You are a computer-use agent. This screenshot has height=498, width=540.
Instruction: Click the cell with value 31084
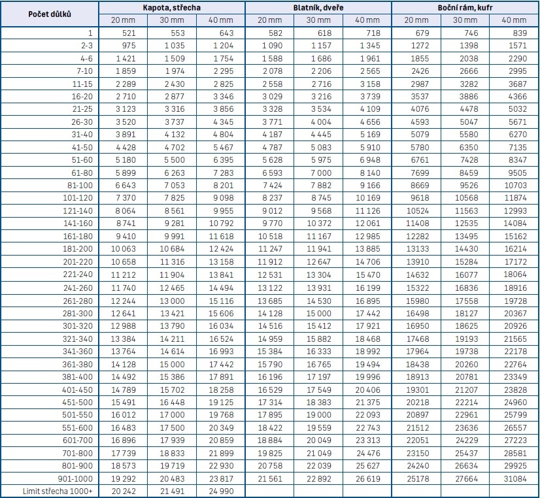513,479
